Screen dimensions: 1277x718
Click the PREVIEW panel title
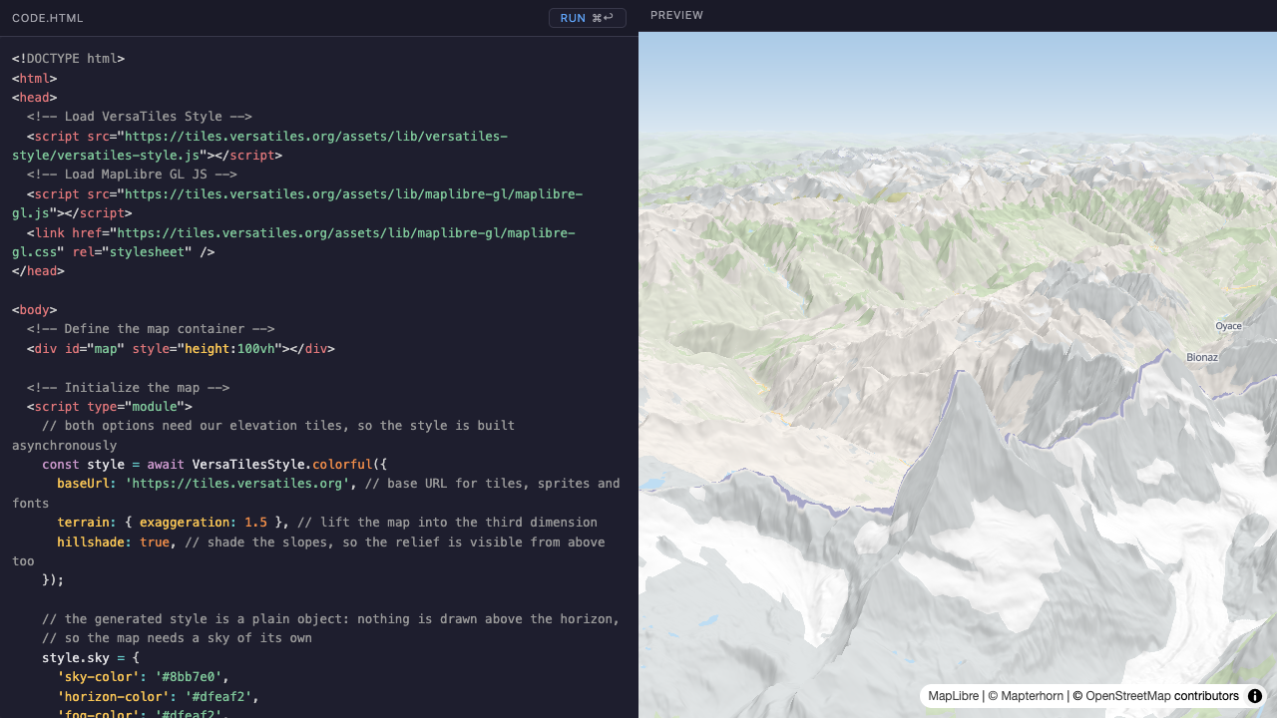click(676, 15)
